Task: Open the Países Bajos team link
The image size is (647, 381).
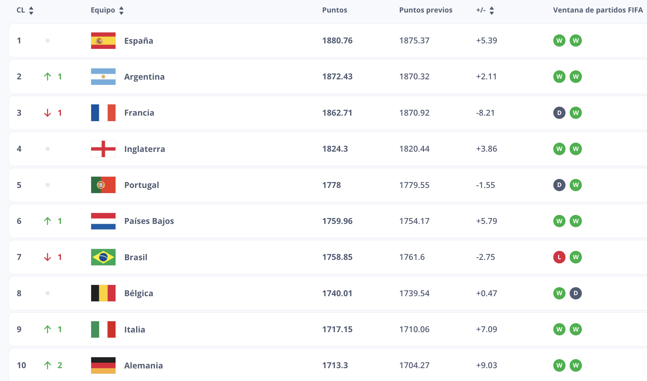Action: tap(149, 221)
